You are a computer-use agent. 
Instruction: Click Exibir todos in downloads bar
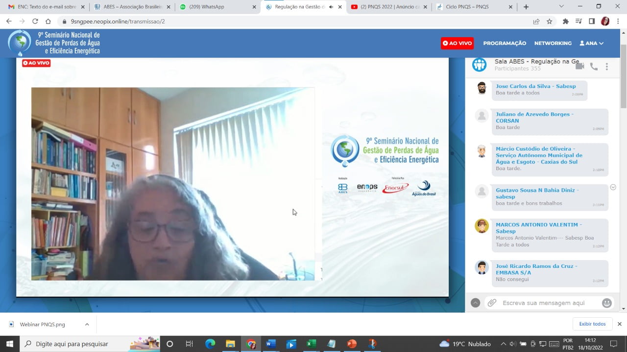click(x=592, y=324)
